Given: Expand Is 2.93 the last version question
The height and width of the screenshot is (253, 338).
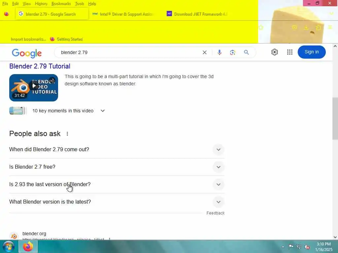Looking at the screenshot, I should (x=117, y=184).
